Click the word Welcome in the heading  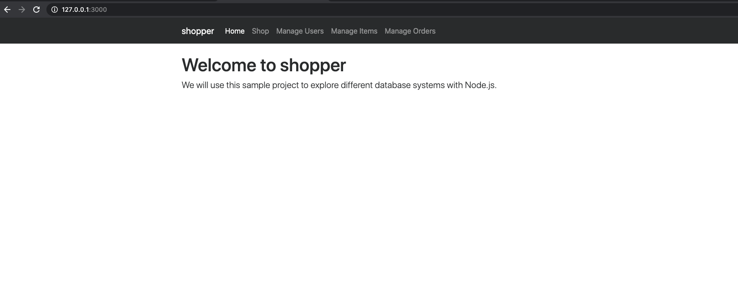219,65
